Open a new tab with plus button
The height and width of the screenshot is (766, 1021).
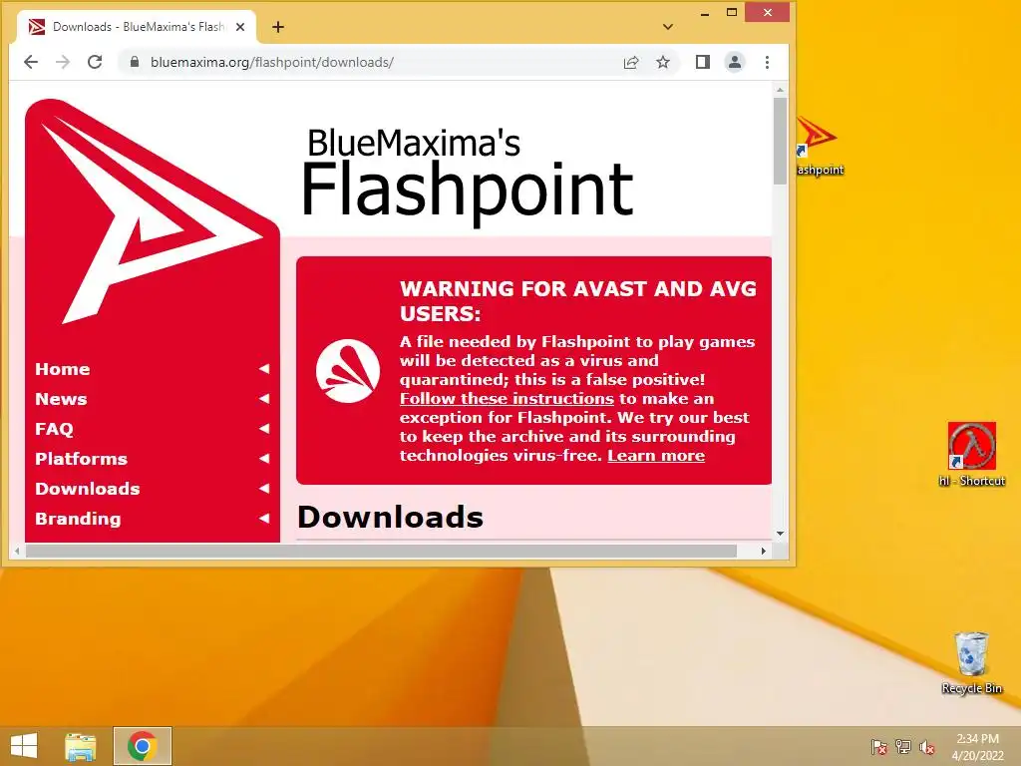278,27
